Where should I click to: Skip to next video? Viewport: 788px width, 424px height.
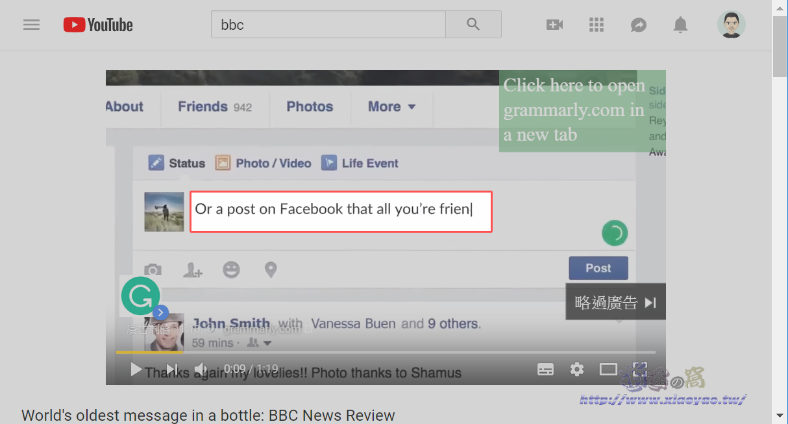point(171,370)
